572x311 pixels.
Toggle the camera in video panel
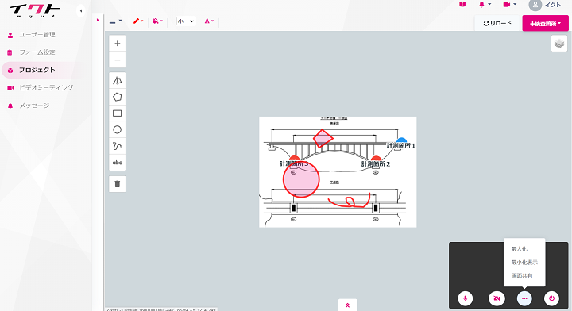pos(497,298)
